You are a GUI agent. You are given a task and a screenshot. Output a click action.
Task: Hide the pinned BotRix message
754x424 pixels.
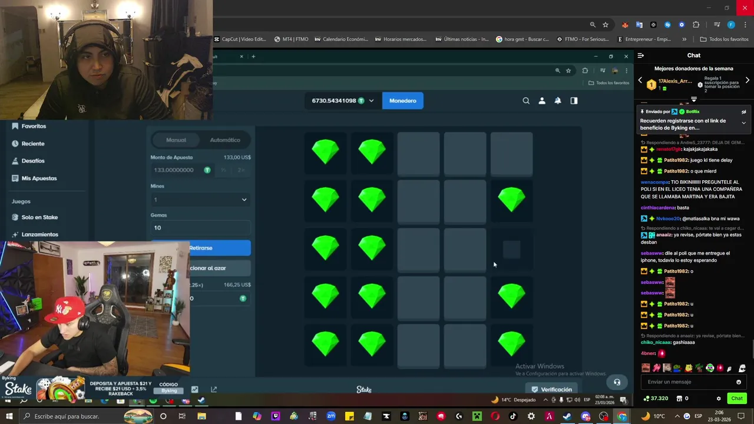(744, 112)
